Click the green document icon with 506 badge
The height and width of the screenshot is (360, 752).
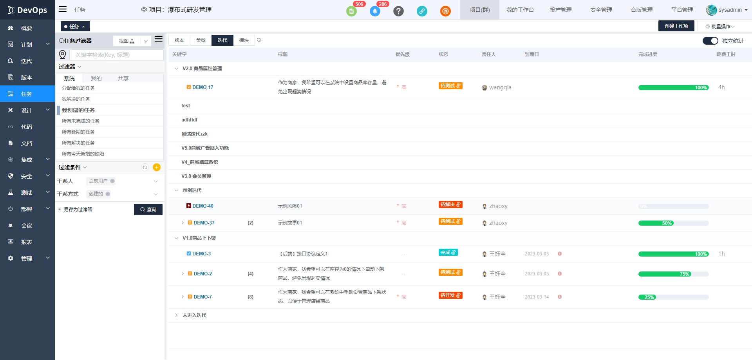pos(351,11)
